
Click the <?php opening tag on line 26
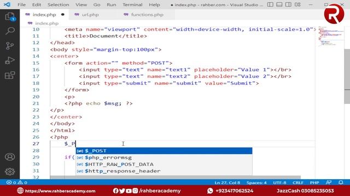coord(59,137)
